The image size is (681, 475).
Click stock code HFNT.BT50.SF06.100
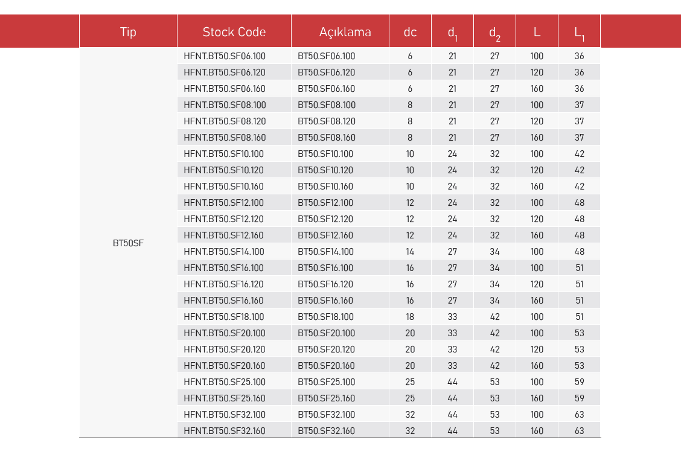[x=225, y=56]
